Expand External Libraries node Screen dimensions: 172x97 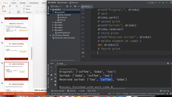pyautogui.click(x=51, y=35)
